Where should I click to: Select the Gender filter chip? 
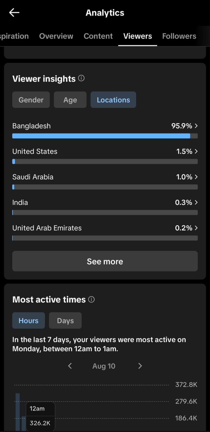(31, 100)
